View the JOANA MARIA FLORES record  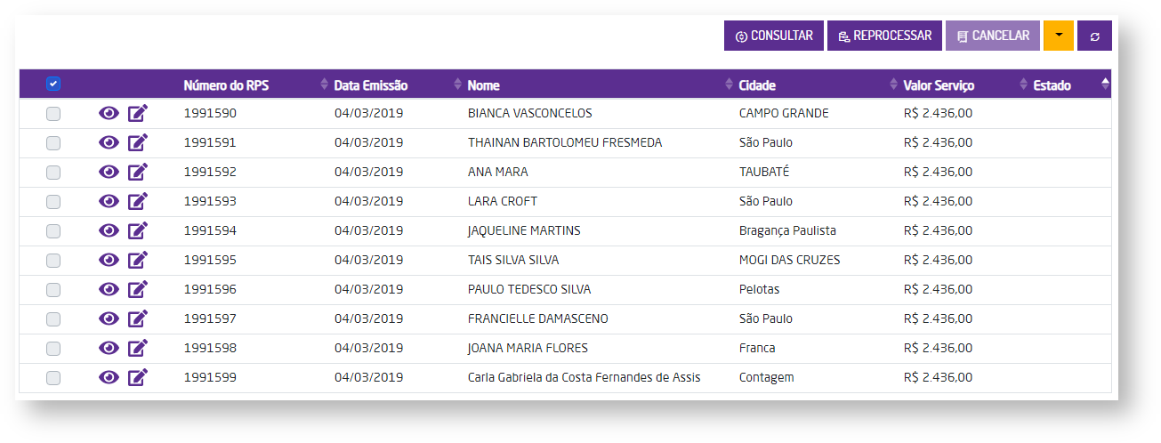[x=109, y=348]
